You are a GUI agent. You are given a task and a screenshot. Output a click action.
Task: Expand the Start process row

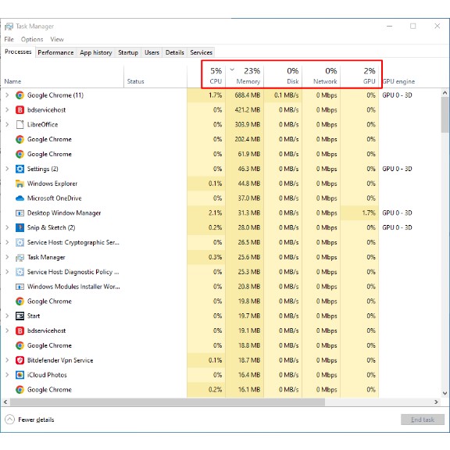click(7, 316)
